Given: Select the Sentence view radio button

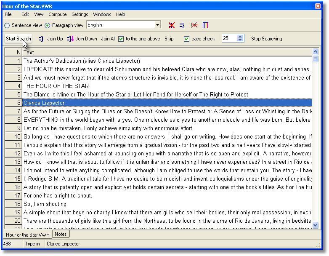Looking at the screenshot, I should 7,25.
